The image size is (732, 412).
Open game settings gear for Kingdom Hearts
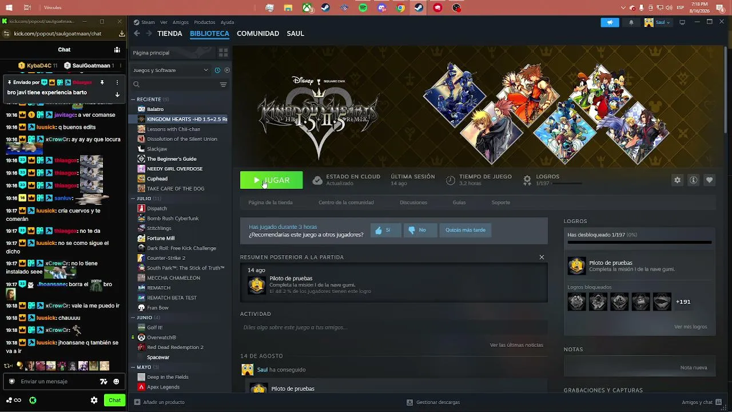pos(677,180)
